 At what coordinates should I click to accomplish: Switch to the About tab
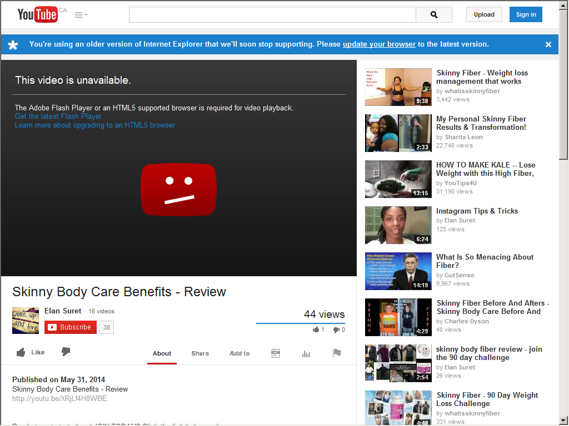click(162, 353)
